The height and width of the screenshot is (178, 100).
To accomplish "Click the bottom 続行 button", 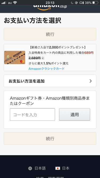I will [50, 139].
